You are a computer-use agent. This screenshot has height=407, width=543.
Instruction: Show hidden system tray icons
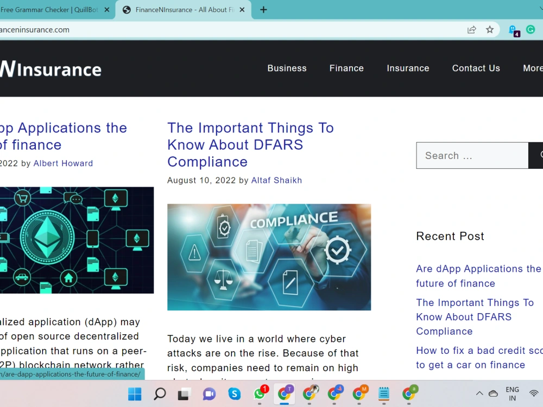tap(479, 393)
